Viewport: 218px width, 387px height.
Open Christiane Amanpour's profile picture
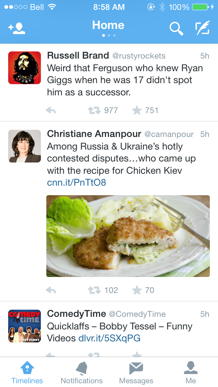[25, 146]
